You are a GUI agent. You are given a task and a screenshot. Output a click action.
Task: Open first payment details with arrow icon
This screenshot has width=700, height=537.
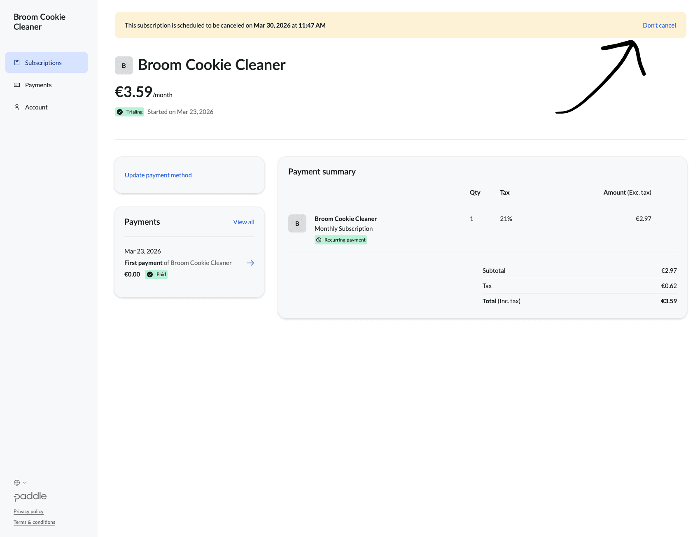(250, 263)
